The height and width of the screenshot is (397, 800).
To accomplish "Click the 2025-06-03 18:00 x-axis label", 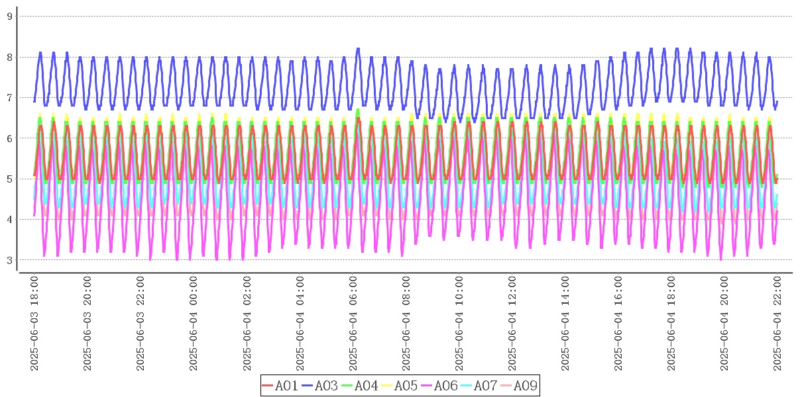I will pyautogui.click(x=34, y=324).
